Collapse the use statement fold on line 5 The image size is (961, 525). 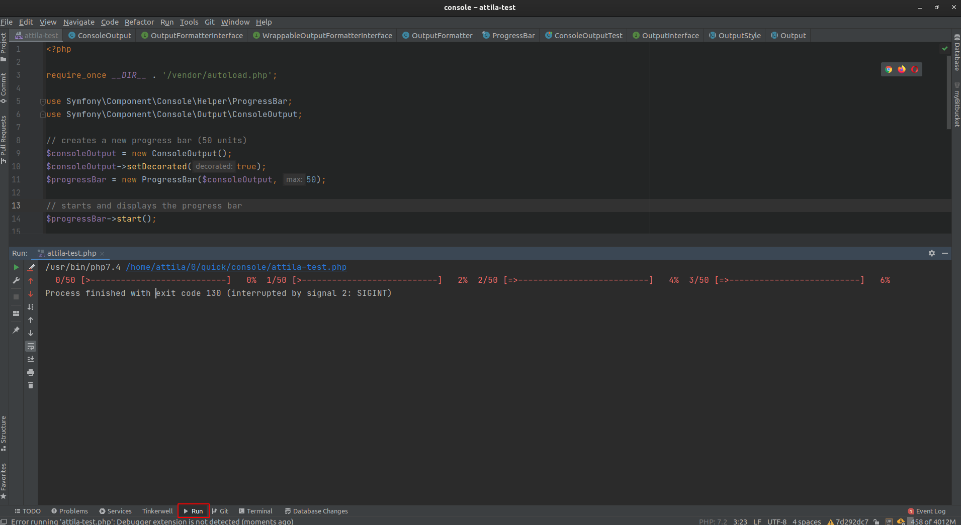pyautogui.click(x=42, y=101)
